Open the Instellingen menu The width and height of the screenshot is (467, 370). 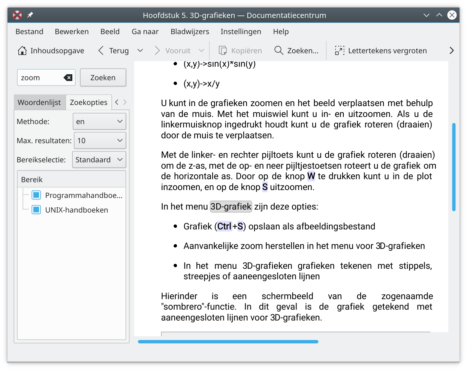[x=241, y=31]
